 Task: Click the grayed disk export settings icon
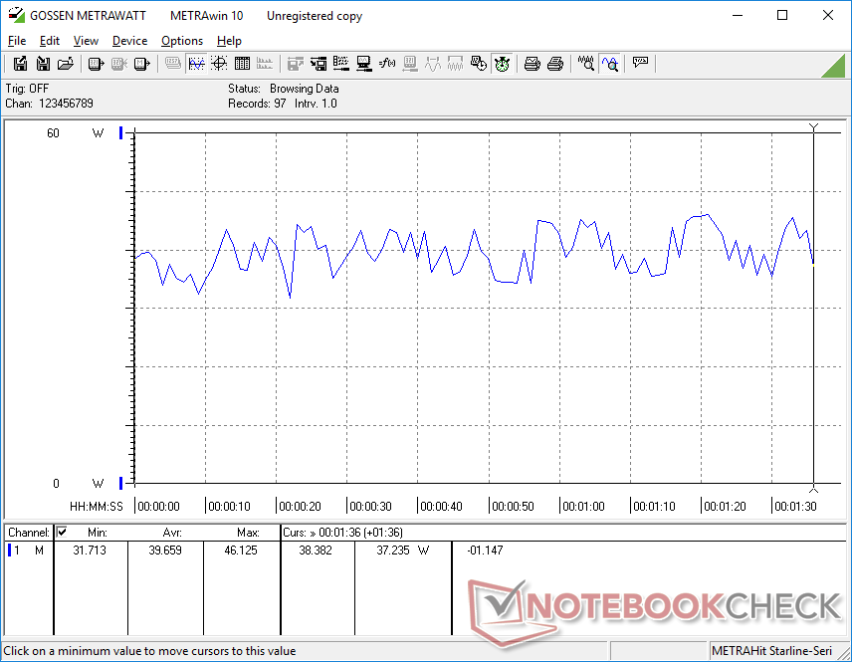click(x=295, y=64)
